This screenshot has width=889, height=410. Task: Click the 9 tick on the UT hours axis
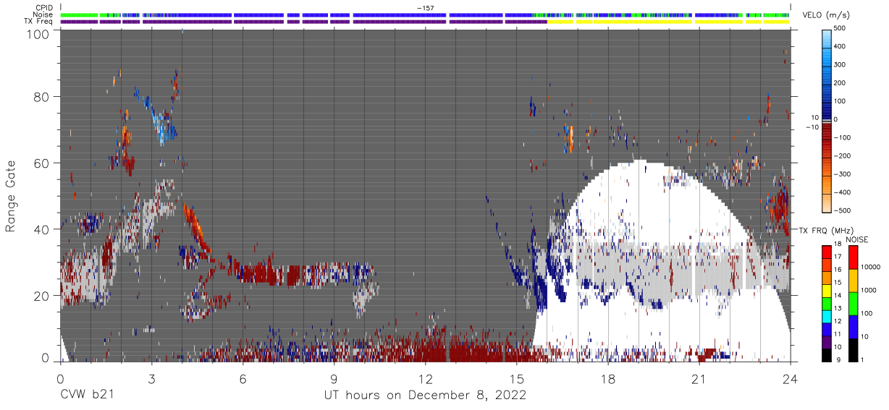pyautogui.click(x=334, y=378)
